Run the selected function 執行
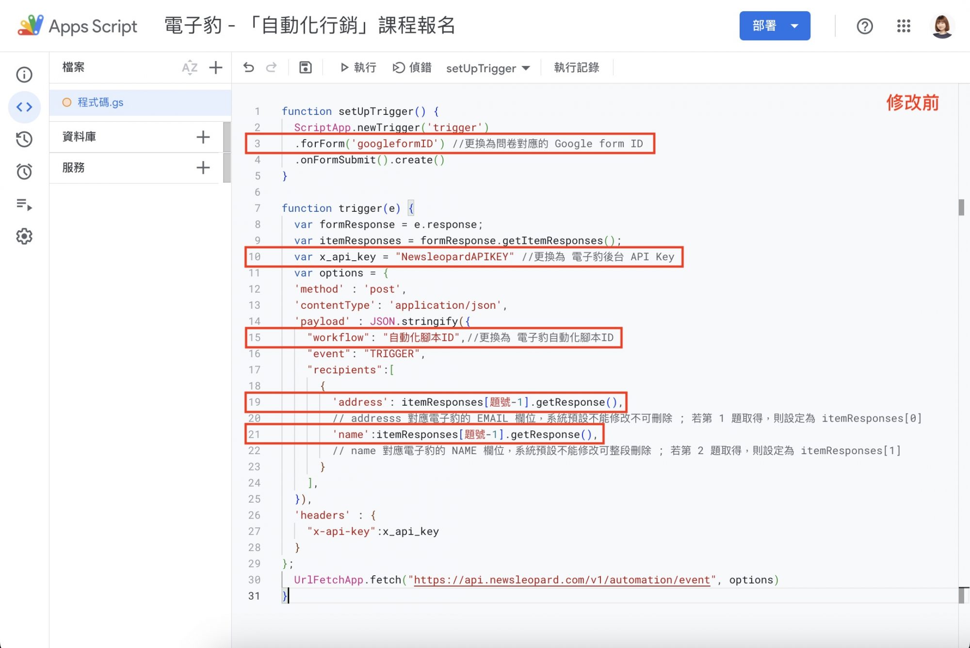The width and height of the screenshot is (970, 648). click(x=358, y=67)
